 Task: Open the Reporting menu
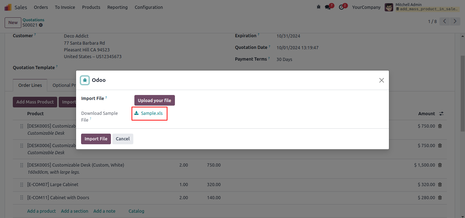click(x=117, y=7)
